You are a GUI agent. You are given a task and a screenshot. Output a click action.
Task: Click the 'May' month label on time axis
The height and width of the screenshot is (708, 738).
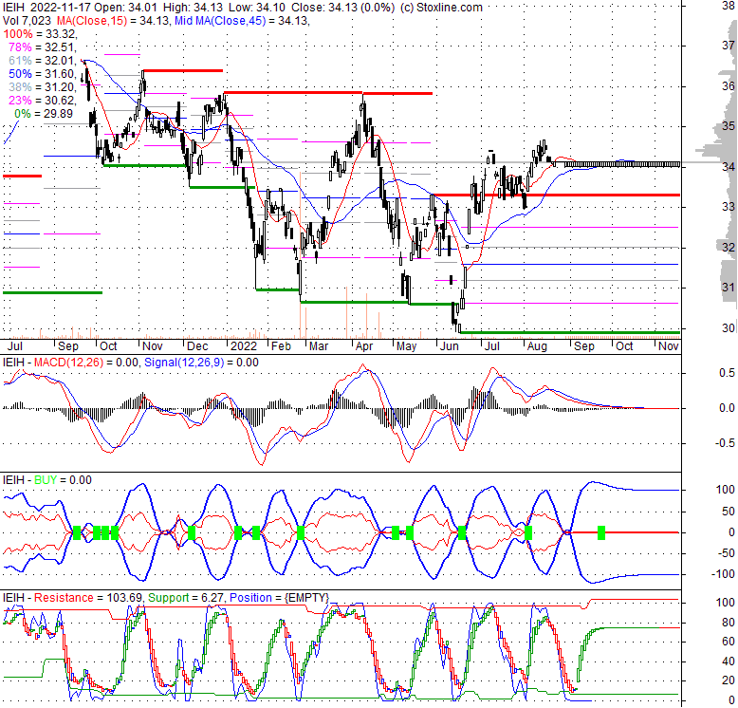[x=406, y=346]
